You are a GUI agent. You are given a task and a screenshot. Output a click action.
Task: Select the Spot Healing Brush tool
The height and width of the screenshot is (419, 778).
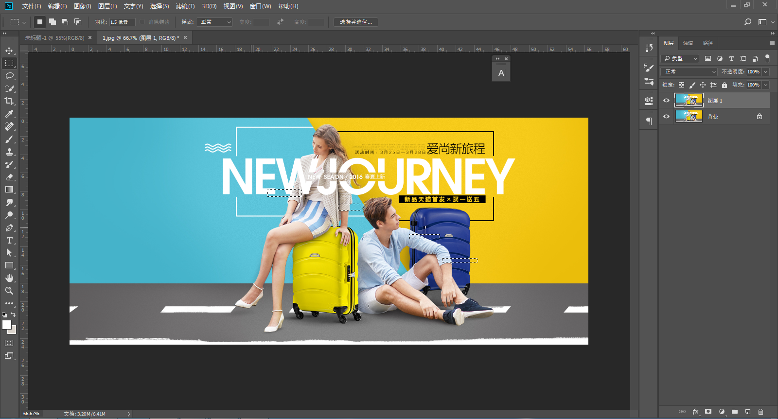tap(9, 126)
